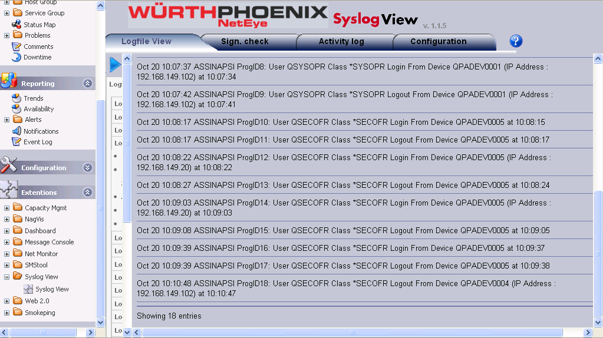Click the Availability chart icon
Viewport: 603px width, 338px height.
click(x=17, y=109)
